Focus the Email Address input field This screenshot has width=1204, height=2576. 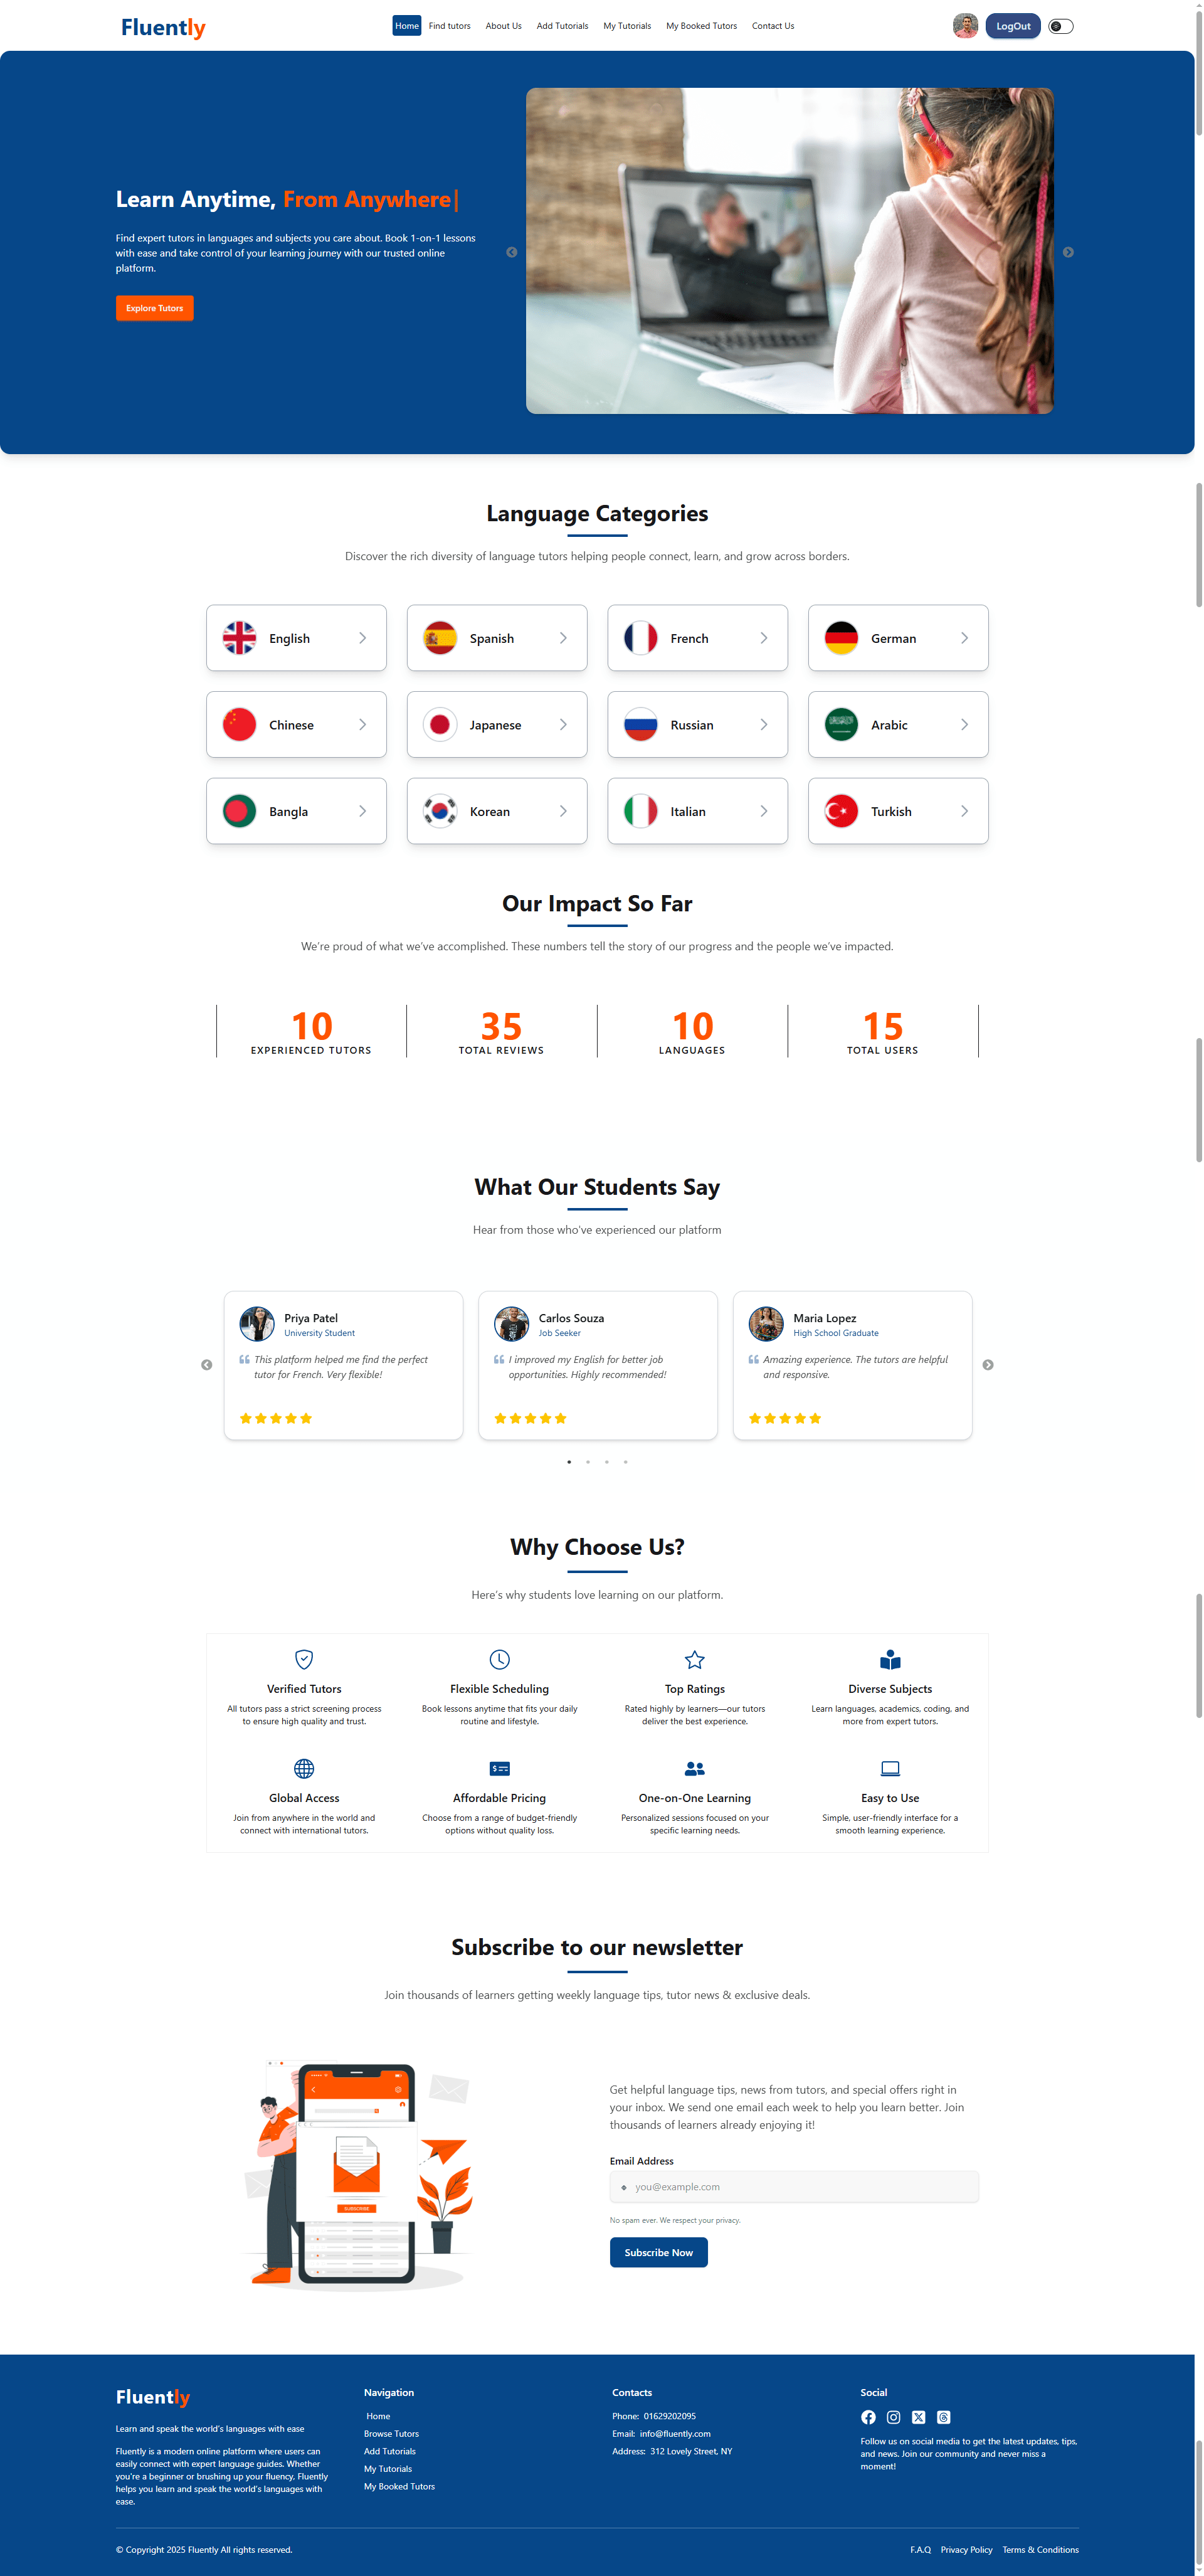tap(794, 2186)
